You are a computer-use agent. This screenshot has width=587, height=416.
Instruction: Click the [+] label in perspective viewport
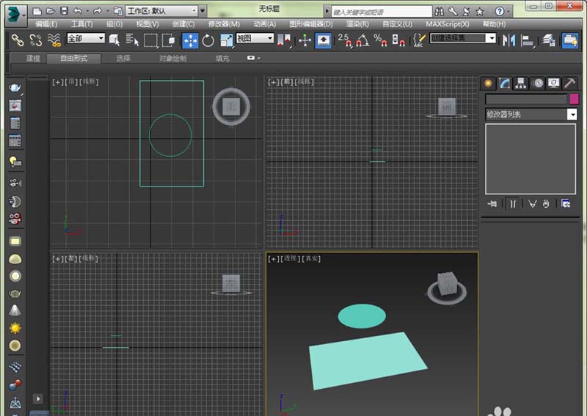pos(273,259)
